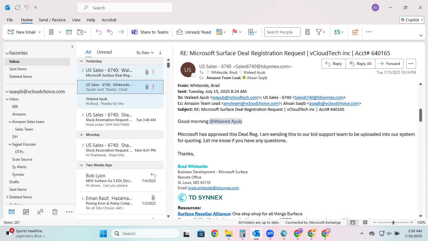428x241 pixels.
Task: Click the ribbon Reply arrow icon
Action: pyautogui.click(x=98, y=32)
